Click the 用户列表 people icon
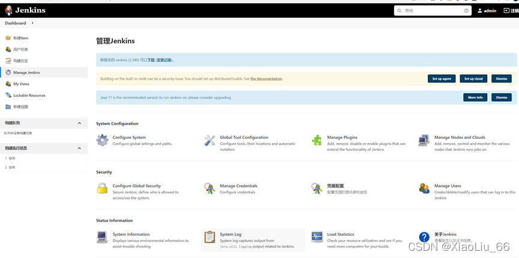The height and width of the screenshot is (258, 519). point(8,50)
